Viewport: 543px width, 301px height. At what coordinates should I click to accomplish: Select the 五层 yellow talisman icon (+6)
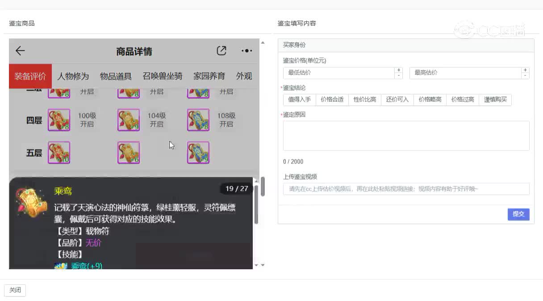tap(129, 153)
